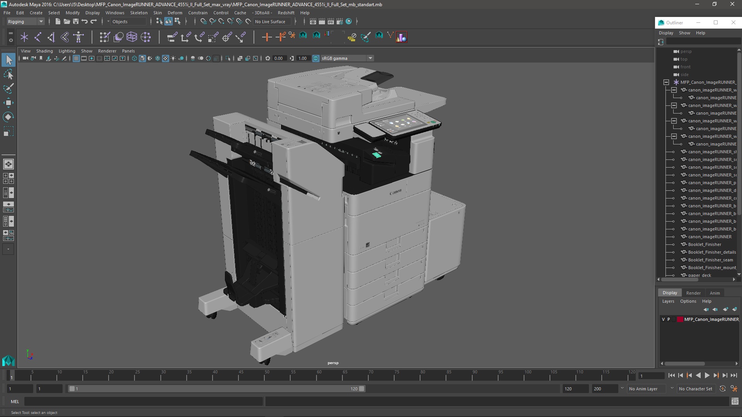Select the persp camera in Outliner
Viewport: 742px width, 417px height.
coord(686,51)
